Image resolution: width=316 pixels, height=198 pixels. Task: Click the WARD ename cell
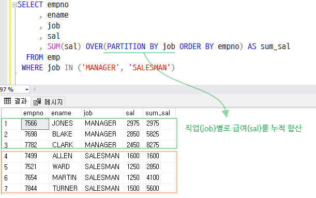(65, 167)
